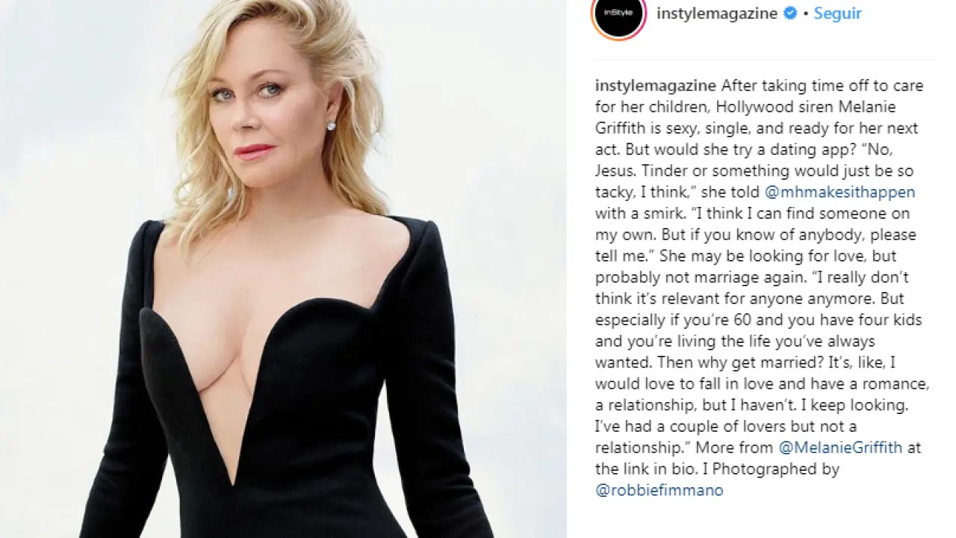
Task: Visit the @MelanieGriffith tagged profile
Action: 841,448
